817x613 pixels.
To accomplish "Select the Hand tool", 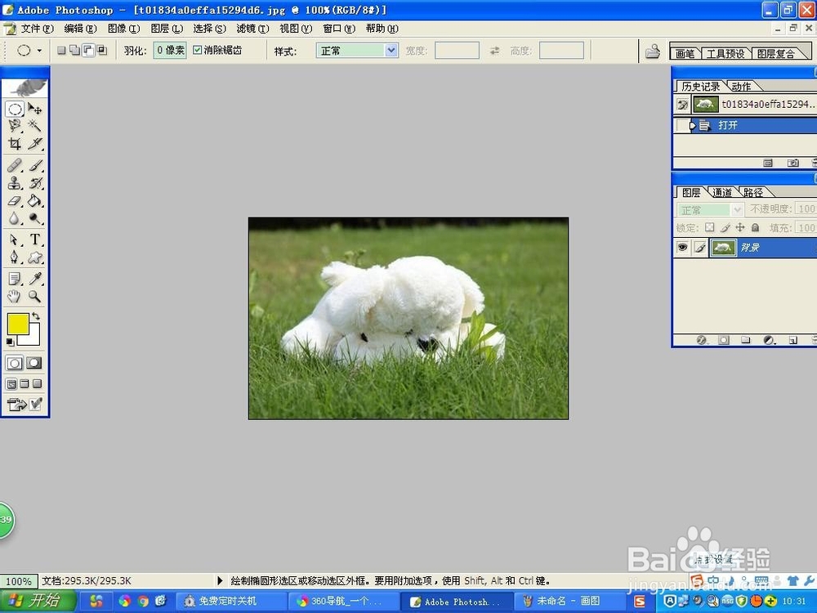I will [x=15, y=297].
